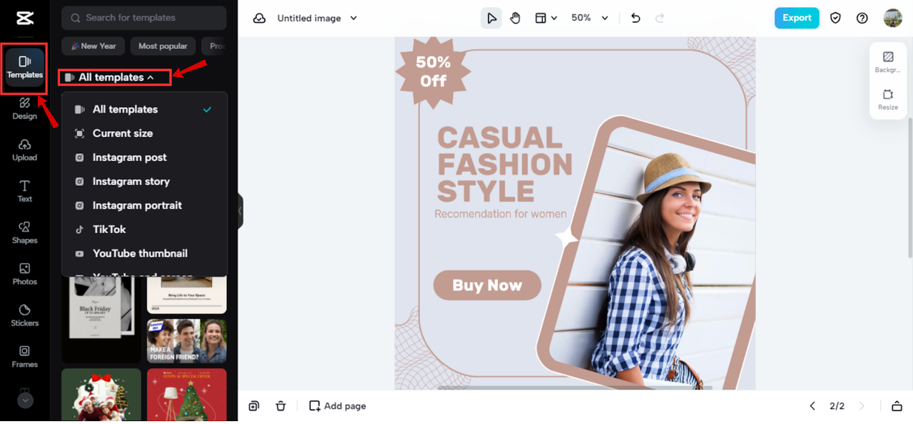Select the CASUAL FASHION STYLE heading
Image resolution: width=913 pixels, height=424 pixels.
coord(504,165)
